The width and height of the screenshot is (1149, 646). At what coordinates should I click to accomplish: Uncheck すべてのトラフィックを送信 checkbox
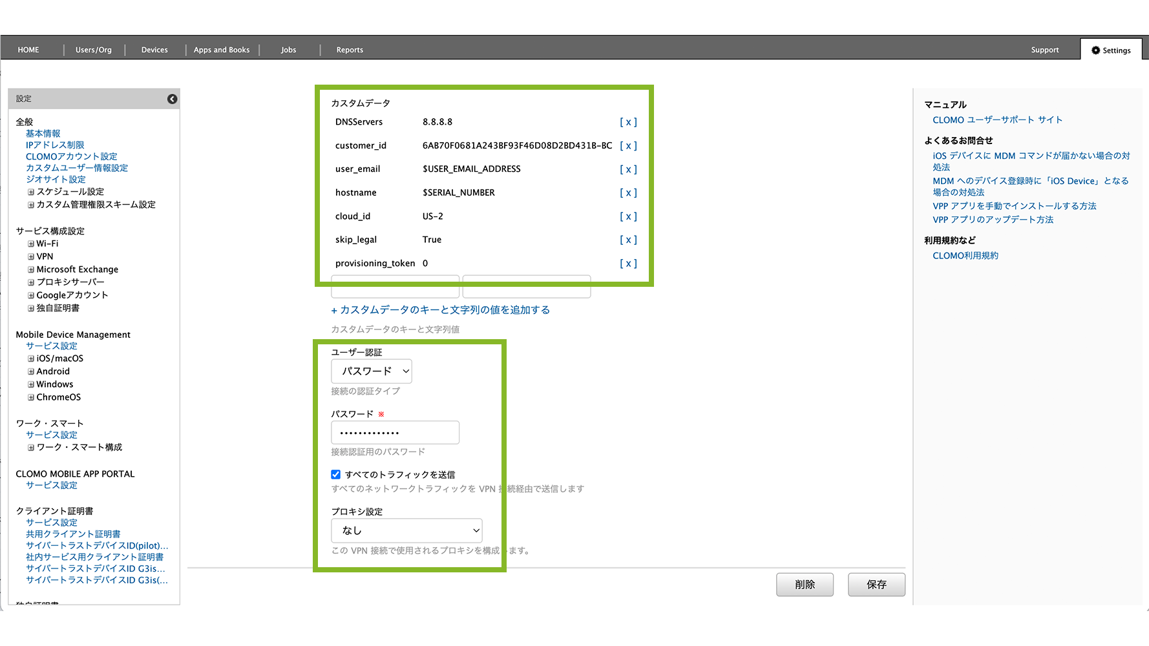point(336,474)
